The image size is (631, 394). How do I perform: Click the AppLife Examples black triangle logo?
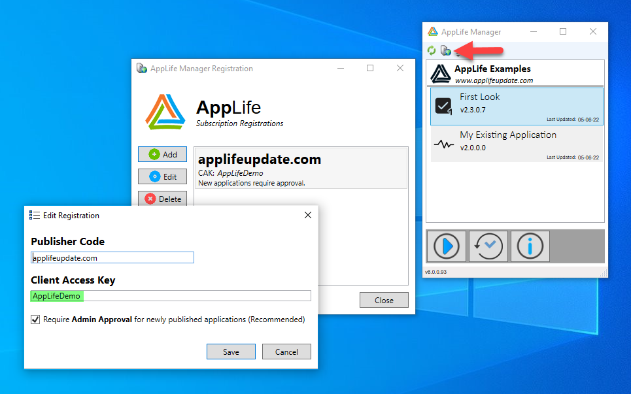(441, 74)
